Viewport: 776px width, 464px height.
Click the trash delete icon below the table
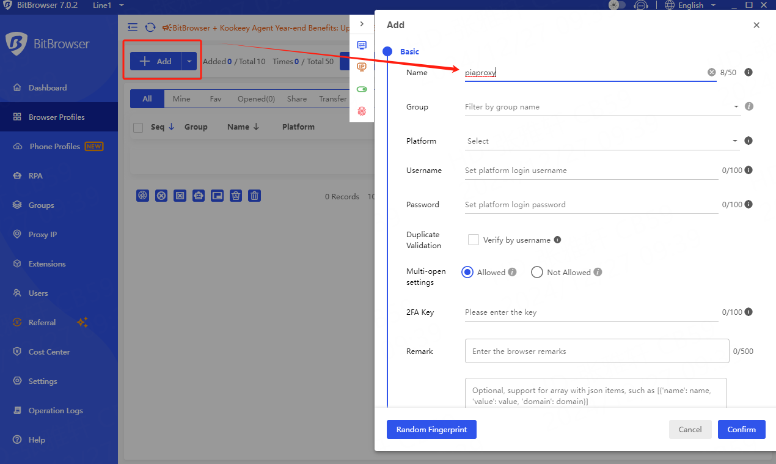pyautogui.click(x=255, y=196)
